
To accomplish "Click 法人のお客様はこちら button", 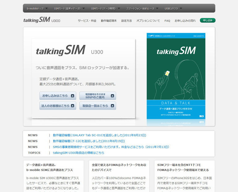I will pos(58,106).
